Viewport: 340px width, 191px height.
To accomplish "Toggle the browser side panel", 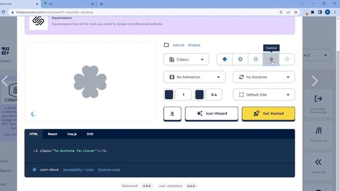I will pyautogui.click(x=320, y=12).
